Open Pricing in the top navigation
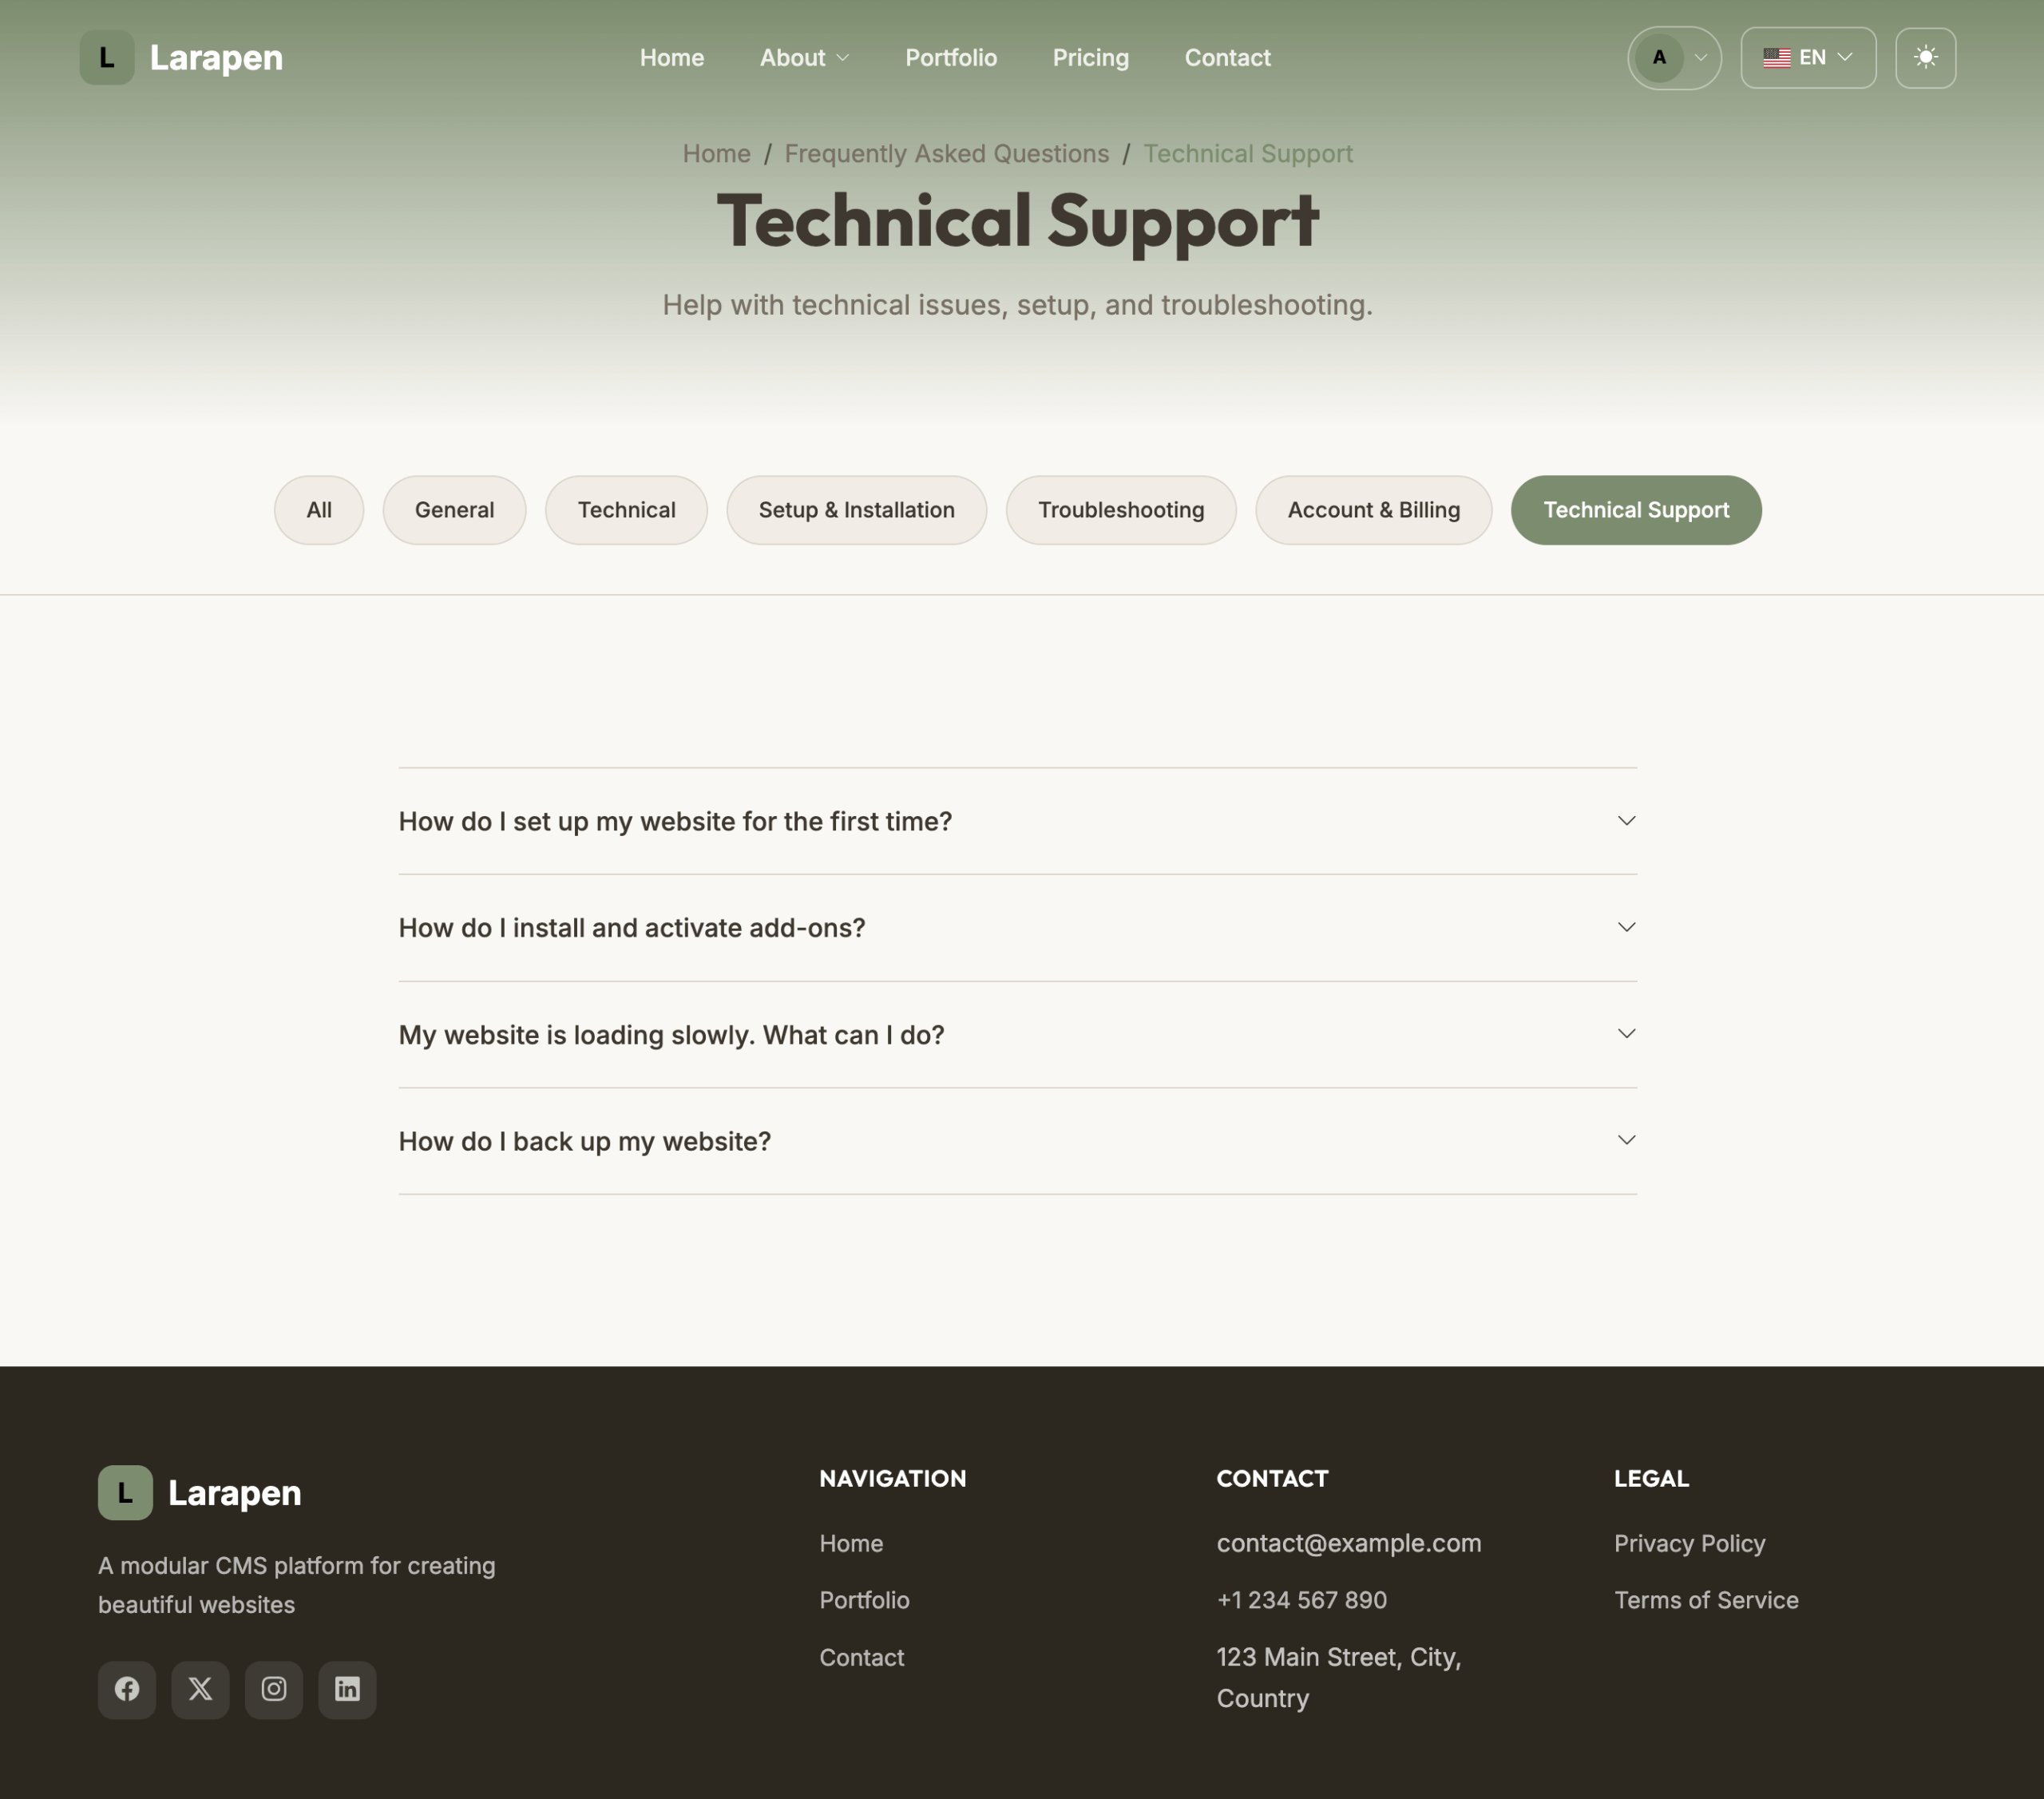The height and width of the screenshot is (1799, 2044). [x=1090, y=58]
